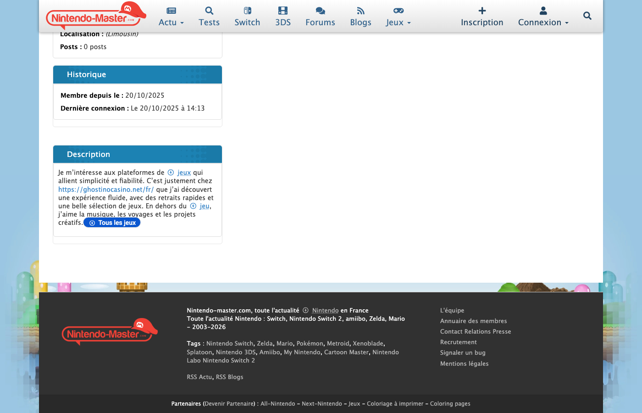This screenshot has height=413, width=642.
Task: Click the Connexion user icon
Action: (x=543, y=11)
